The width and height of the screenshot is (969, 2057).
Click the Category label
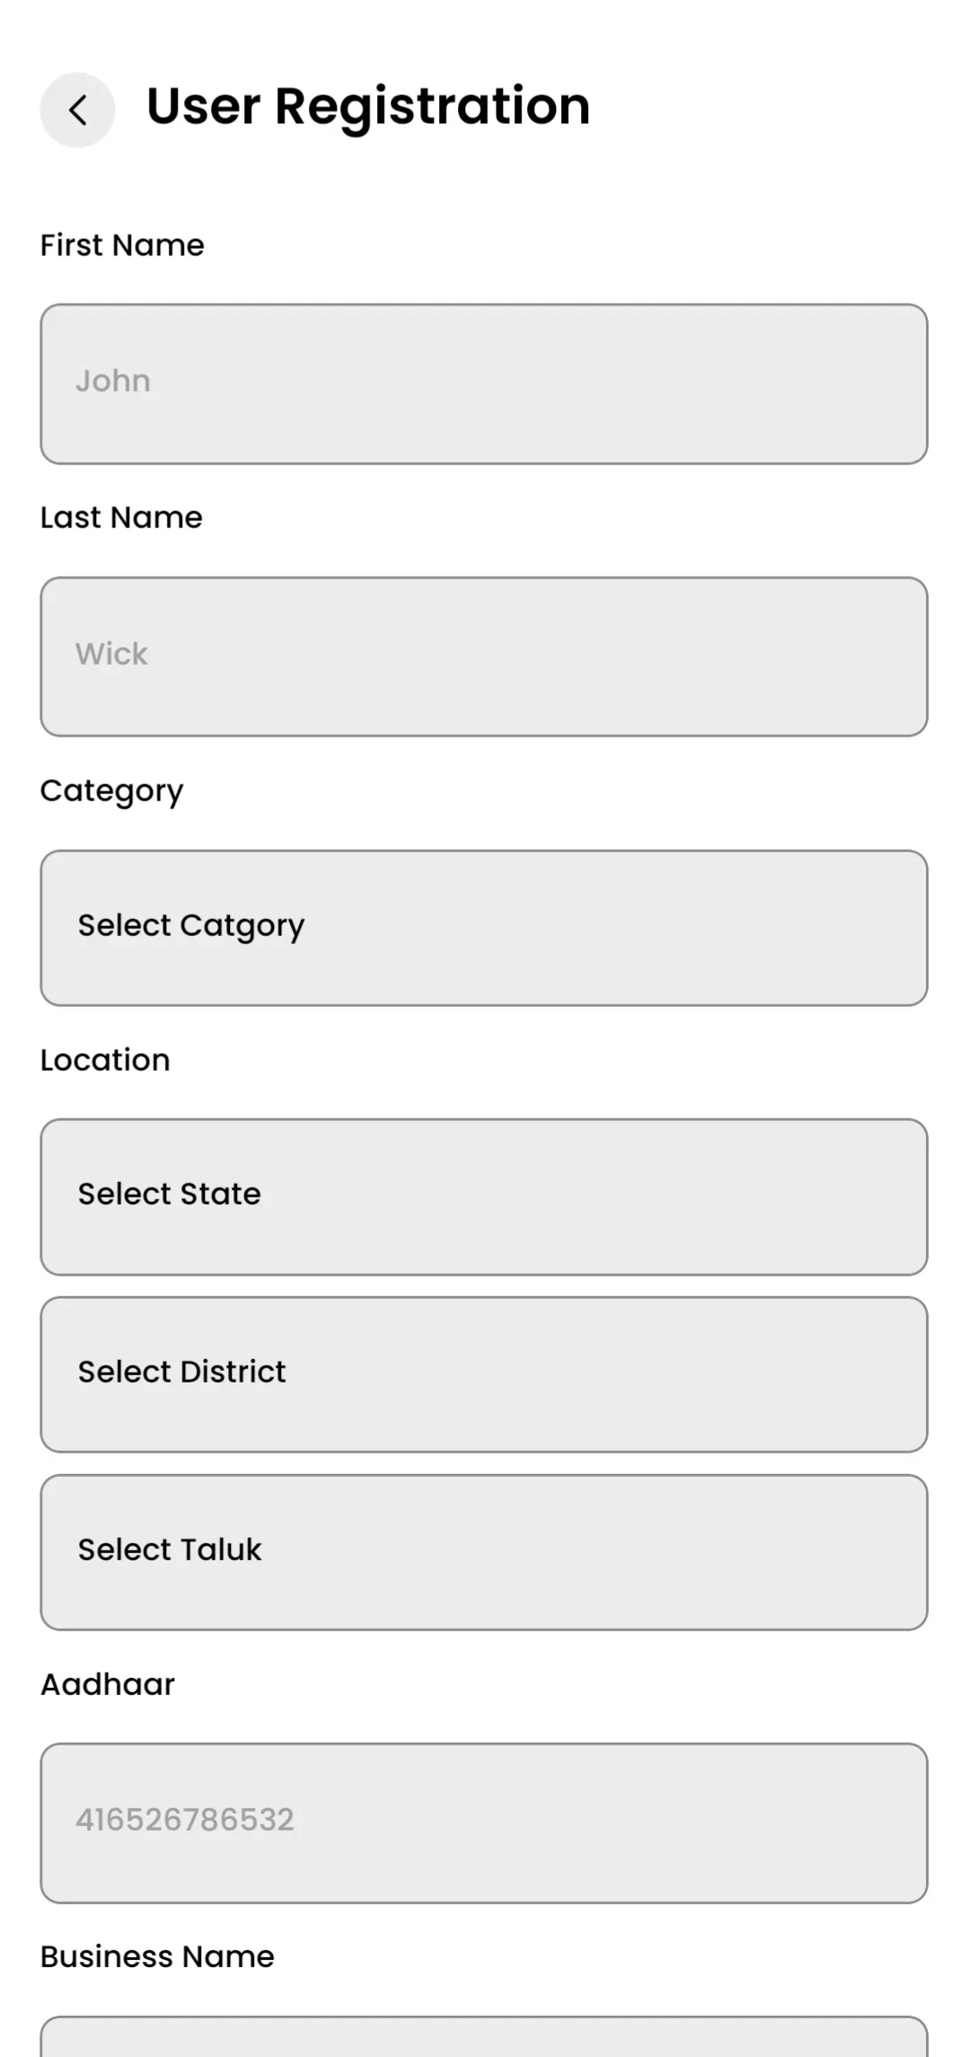pos(111,790)
